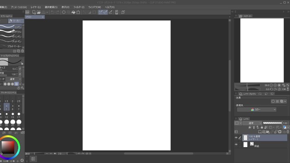Click the Fill bucket icon in command bar
290x163 pixels.
point(73,12)
